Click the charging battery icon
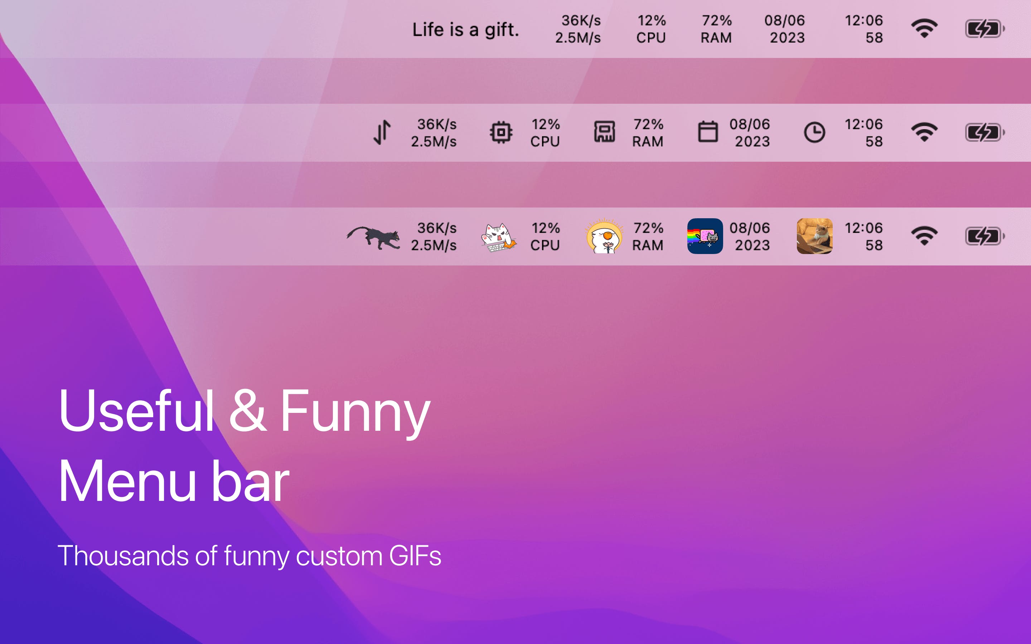 click(x=985, y=29)
